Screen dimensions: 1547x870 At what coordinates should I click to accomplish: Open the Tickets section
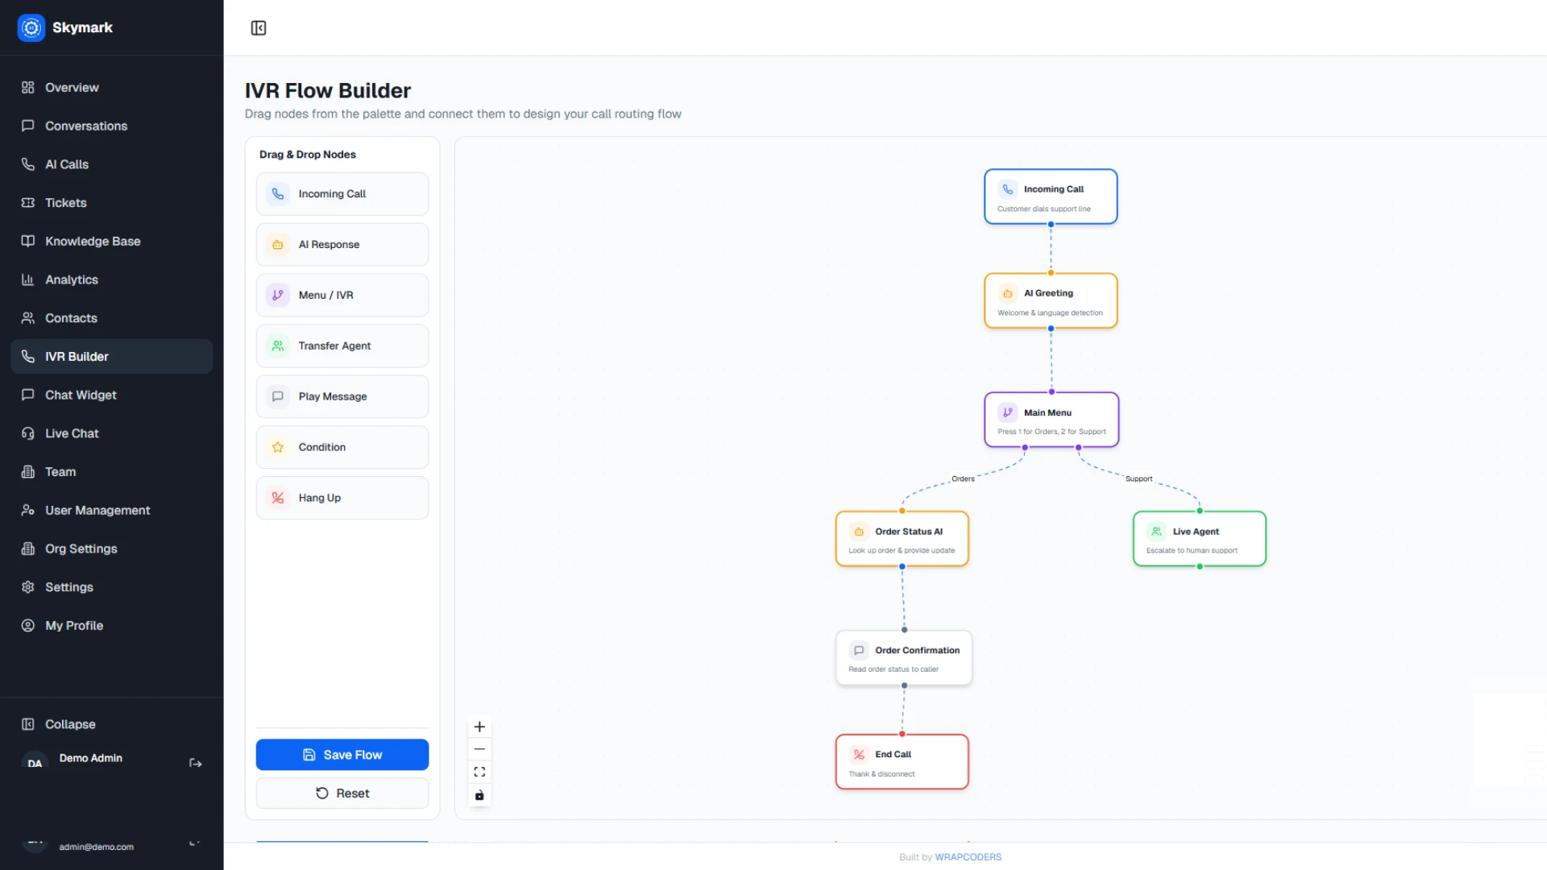pos(111,203)
